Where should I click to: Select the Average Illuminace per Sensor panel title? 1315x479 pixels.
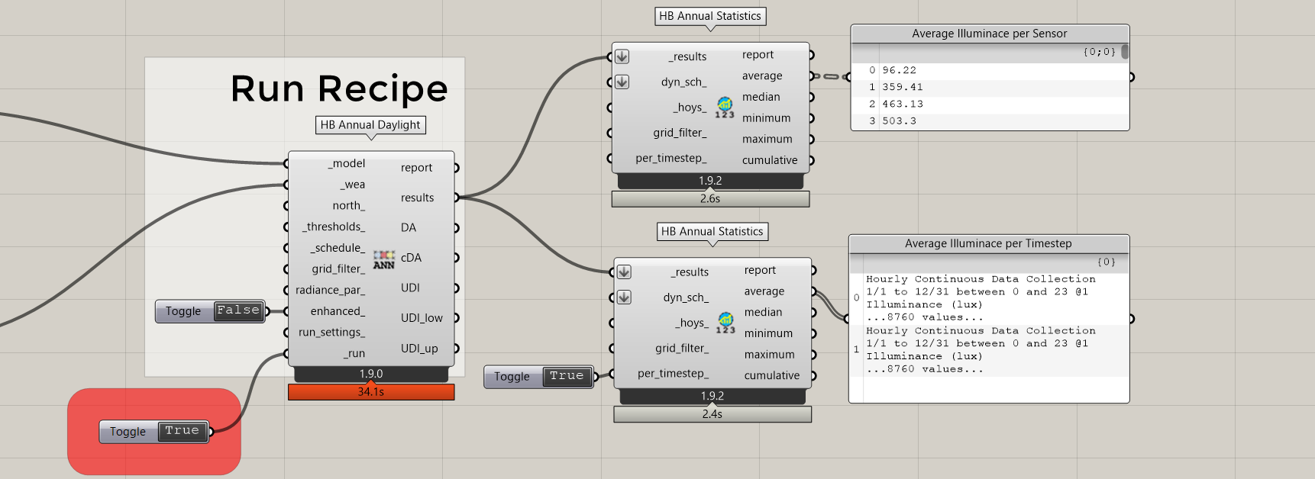click(989, 34)
